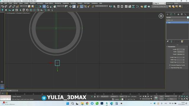
Task: Open the Utilities wrench tab
Action: click(x=185, y=14)
